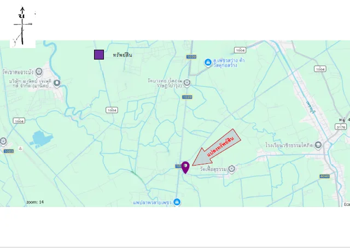Image resolution: width=350 pixels, height=248 pixels.
Task: Click the 3176 road badge
Action: 341,127
